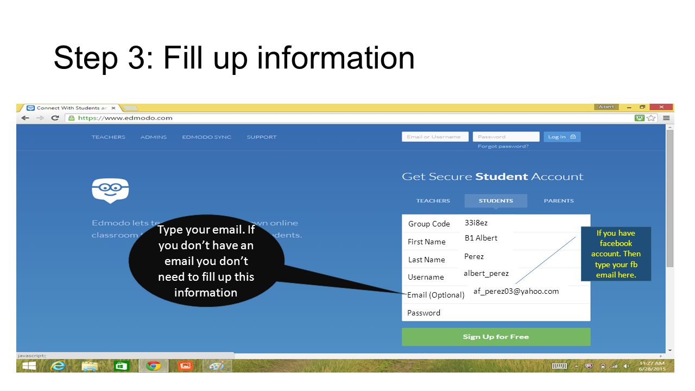Click the Sign Up for Free button
Viewport: 695px width, 391px height.
[496, 337]
